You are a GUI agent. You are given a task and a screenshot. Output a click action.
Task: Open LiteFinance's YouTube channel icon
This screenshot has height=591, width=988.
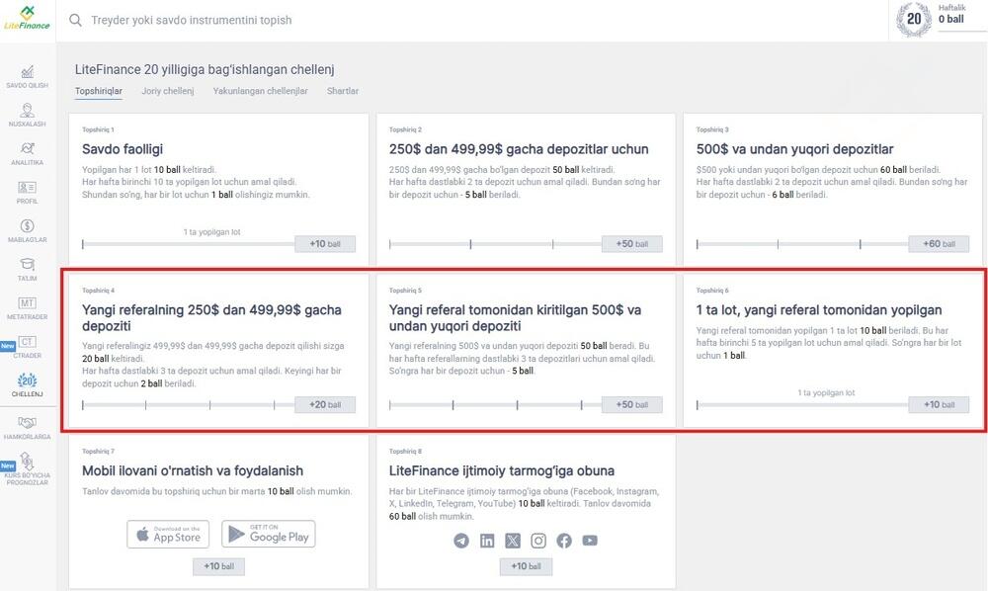click(589, 541)
